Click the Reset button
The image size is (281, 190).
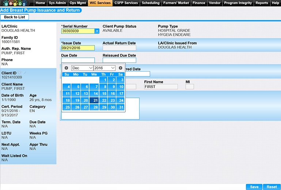pyautogui.click(x=271, y=187)
